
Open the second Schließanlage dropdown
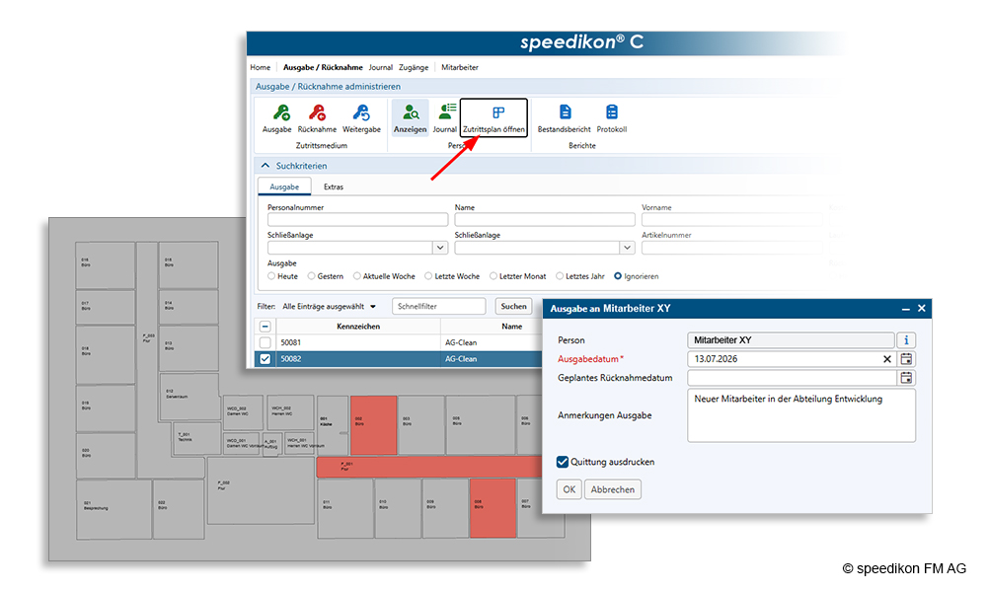coord(627,248)
